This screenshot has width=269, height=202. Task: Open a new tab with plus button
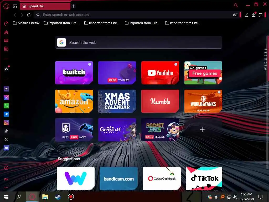point(74,6)
